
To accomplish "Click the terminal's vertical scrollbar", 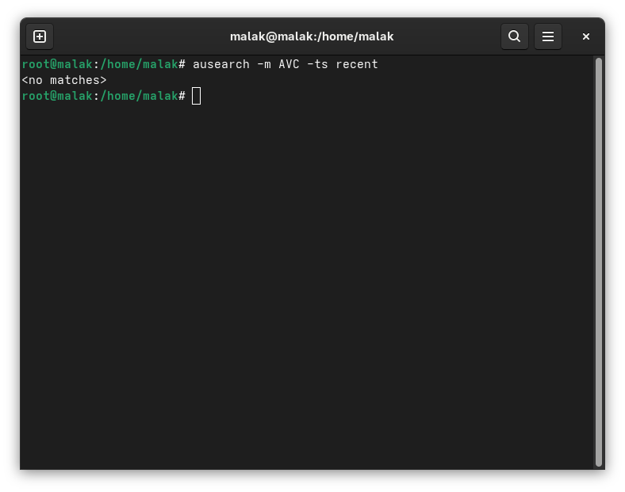I will coord(599,261).
